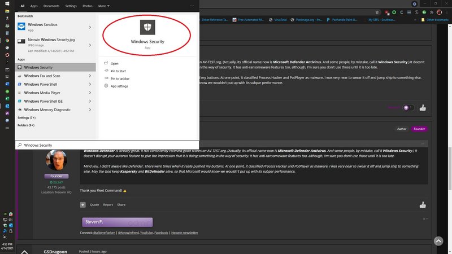452x254 pixels.
Task: Expand Neowin Windows Security.jpg result arrow
Action: (x=90, y=45)
